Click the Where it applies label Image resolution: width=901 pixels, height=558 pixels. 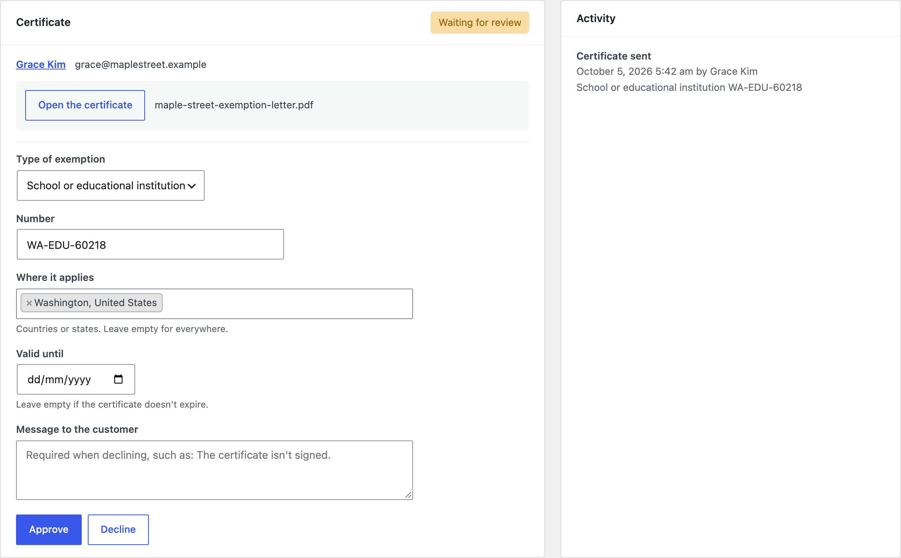(x=55, y=277)
